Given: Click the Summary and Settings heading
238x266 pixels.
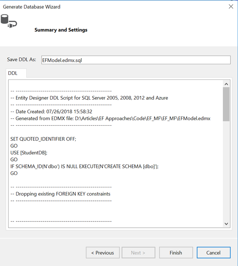Looking at the screenshot, I should (x=61, y=30).
